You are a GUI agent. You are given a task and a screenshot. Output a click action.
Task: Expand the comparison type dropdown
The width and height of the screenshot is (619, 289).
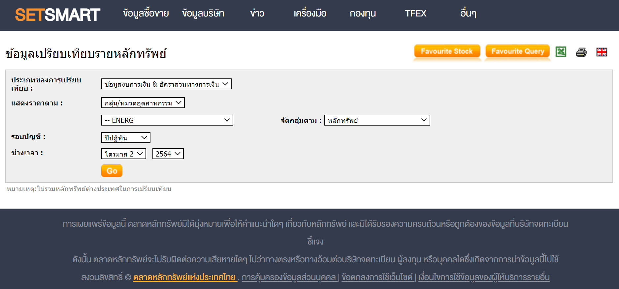166,84
